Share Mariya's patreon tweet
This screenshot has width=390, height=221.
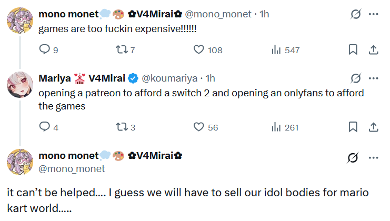coord(373,127)
